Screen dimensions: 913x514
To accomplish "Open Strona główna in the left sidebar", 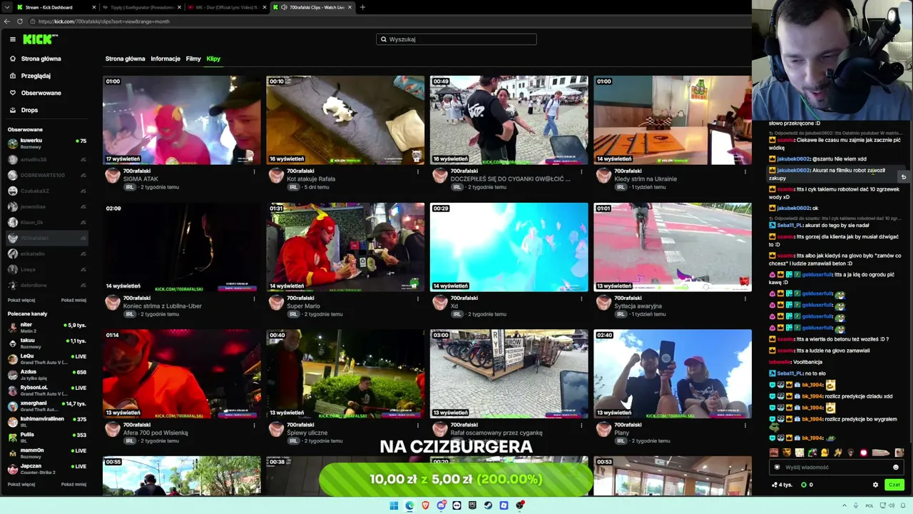I will tap(41, 59).
